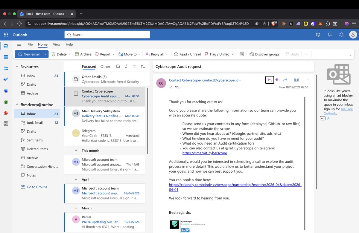Screen dimensions: 359x233
Task: Switch to the Focused inbox tab
Action: 89,66
